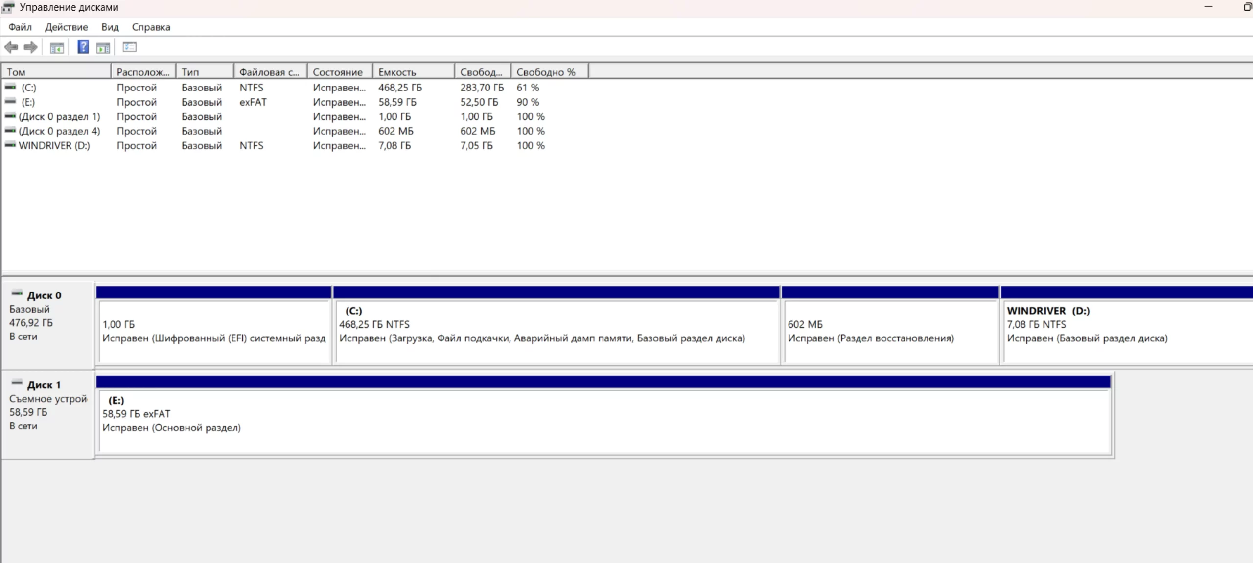Open the blue Help question-mark icon

coord(83,47)
